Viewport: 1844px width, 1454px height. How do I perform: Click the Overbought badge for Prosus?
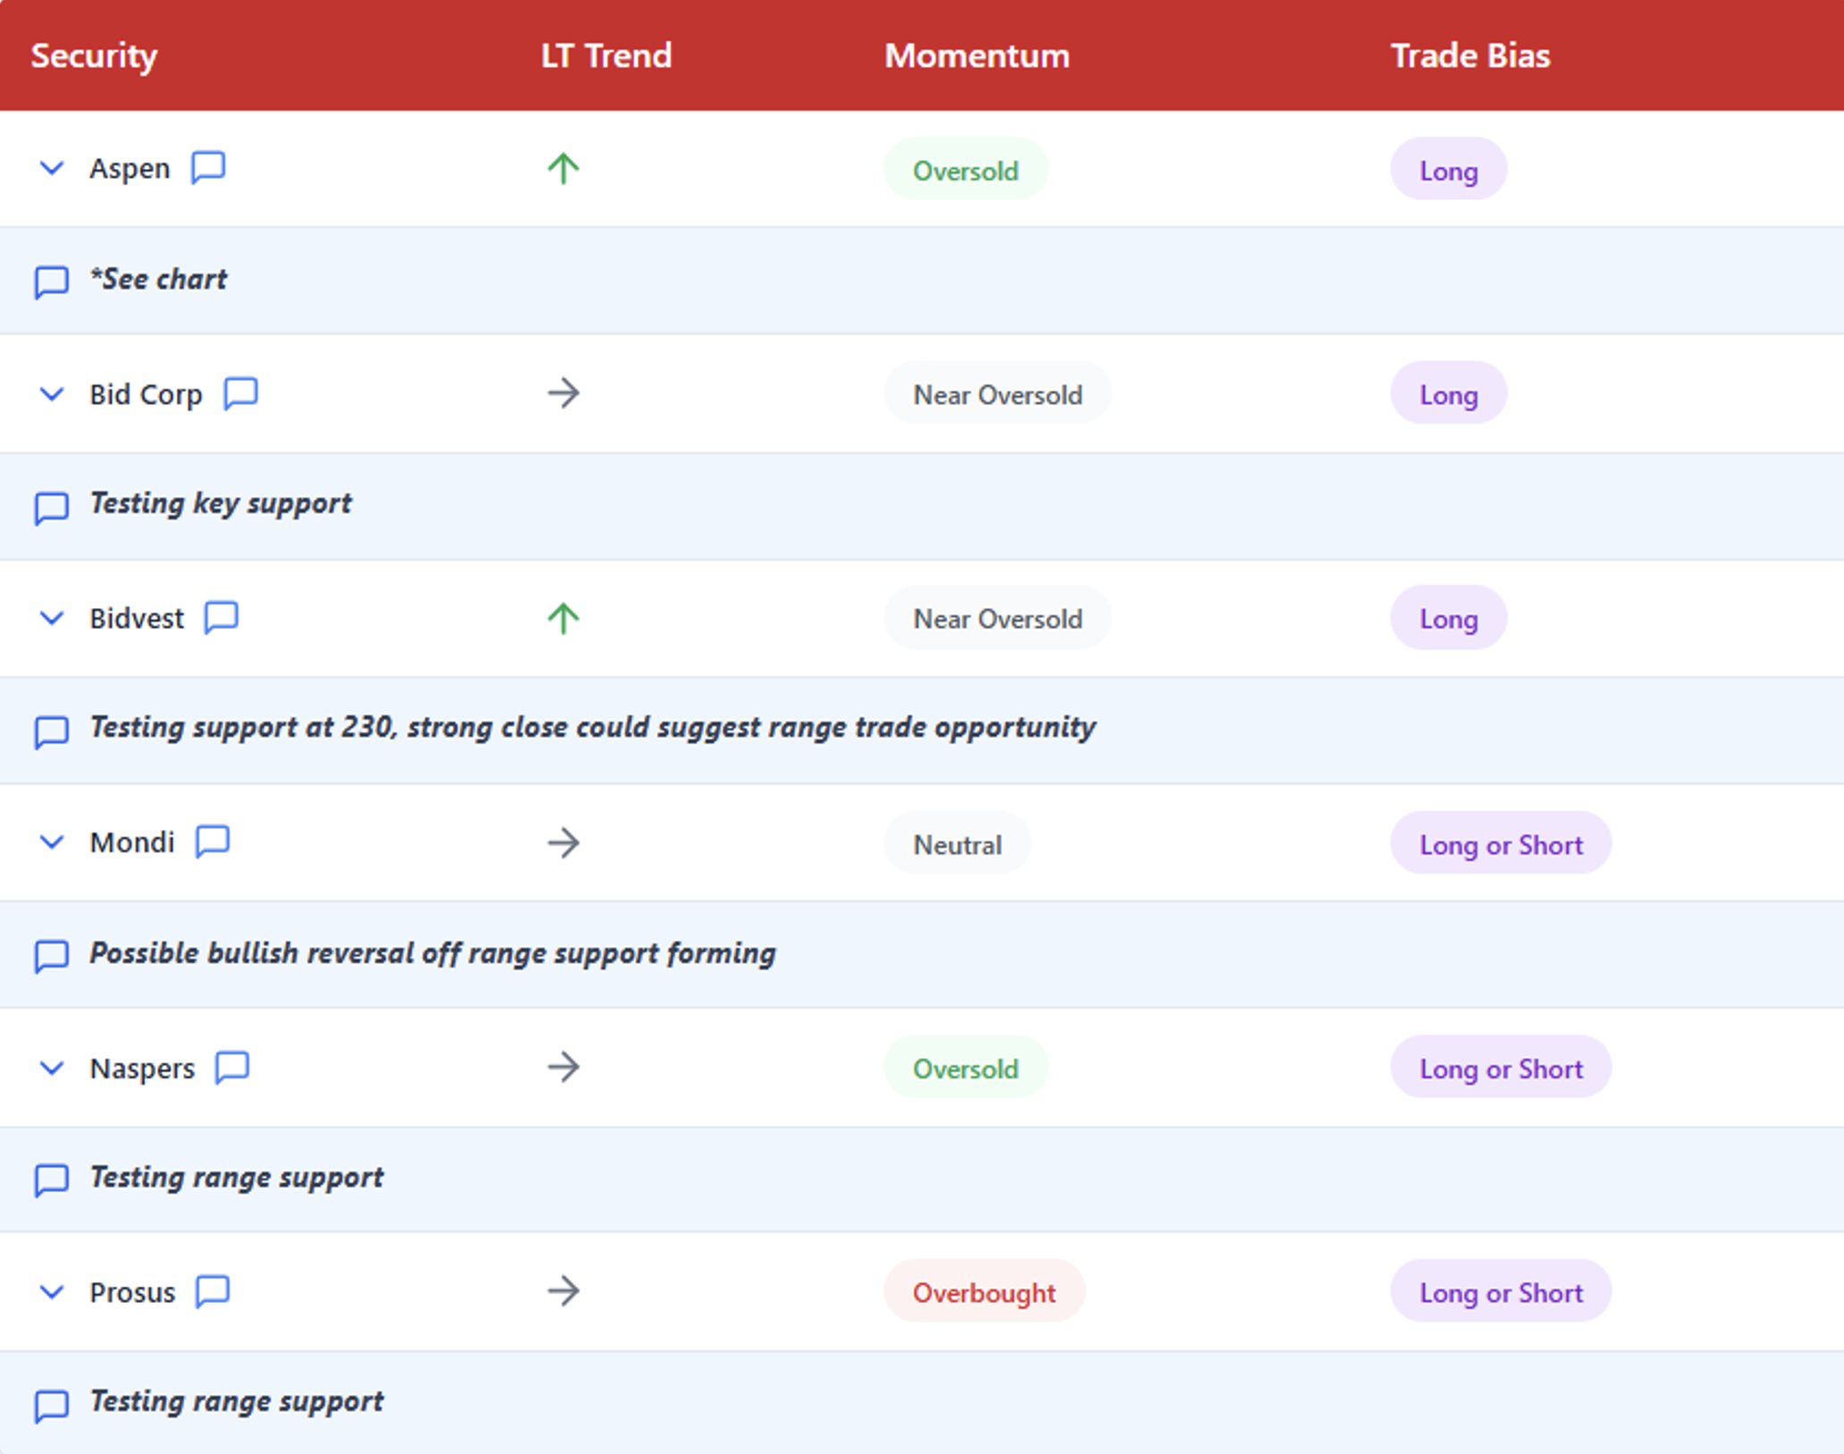click(x=984, y=1292)
